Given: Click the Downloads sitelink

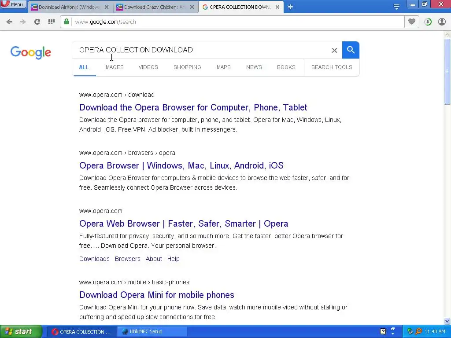Looking at the screenshot, I should tap(94, 259).
